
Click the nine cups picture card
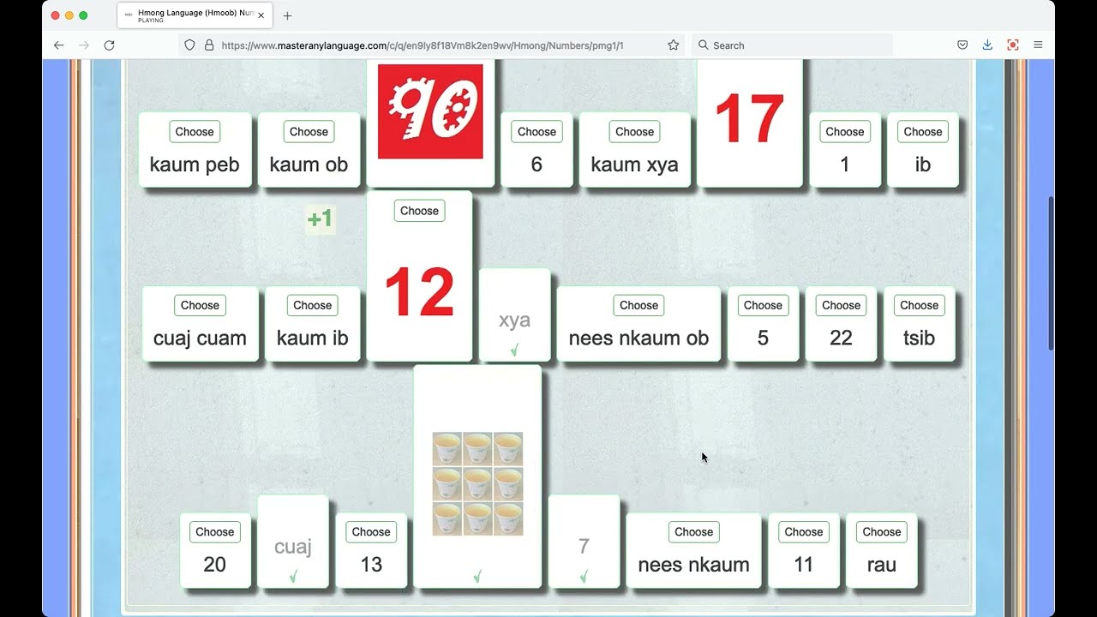point(477,476)
